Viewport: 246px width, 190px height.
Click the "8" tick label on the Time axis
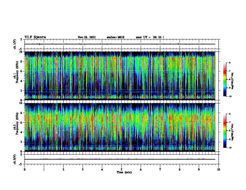(180, 170)
